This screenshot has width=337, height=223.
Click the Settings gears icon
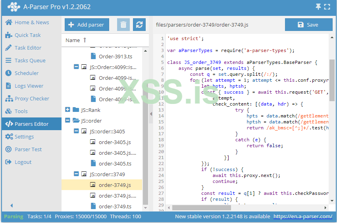(9, 136)
